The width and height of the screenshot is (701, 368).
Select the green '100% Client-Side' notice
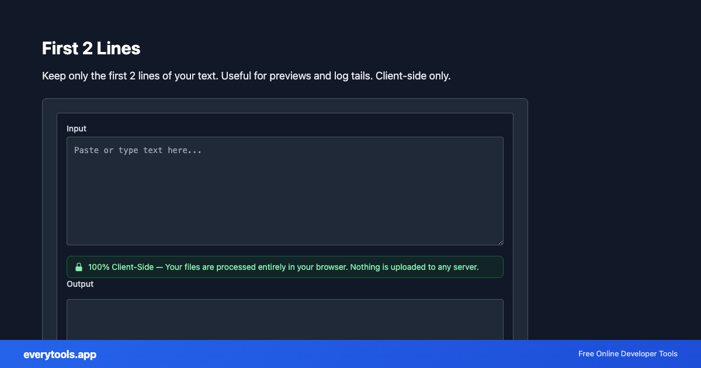pos(284,267)
